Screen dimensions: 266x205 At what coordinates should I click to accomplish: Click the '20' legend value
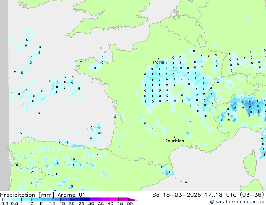72,203
